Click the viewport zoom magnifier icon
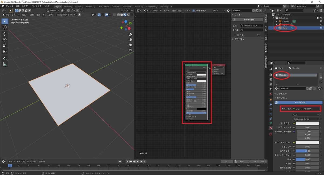324x175 pixels. pyautogui.click(x=130, y=35)
